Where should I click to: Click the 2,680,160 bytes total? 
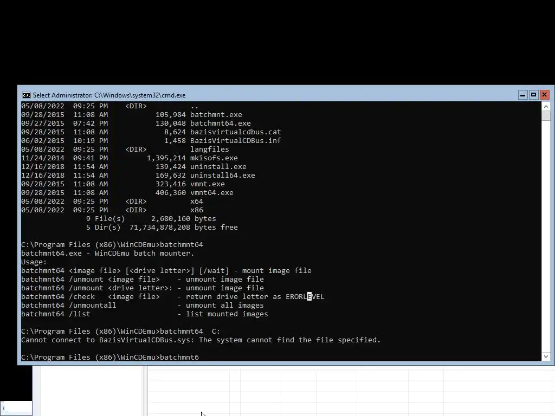[x=183, y=219]
